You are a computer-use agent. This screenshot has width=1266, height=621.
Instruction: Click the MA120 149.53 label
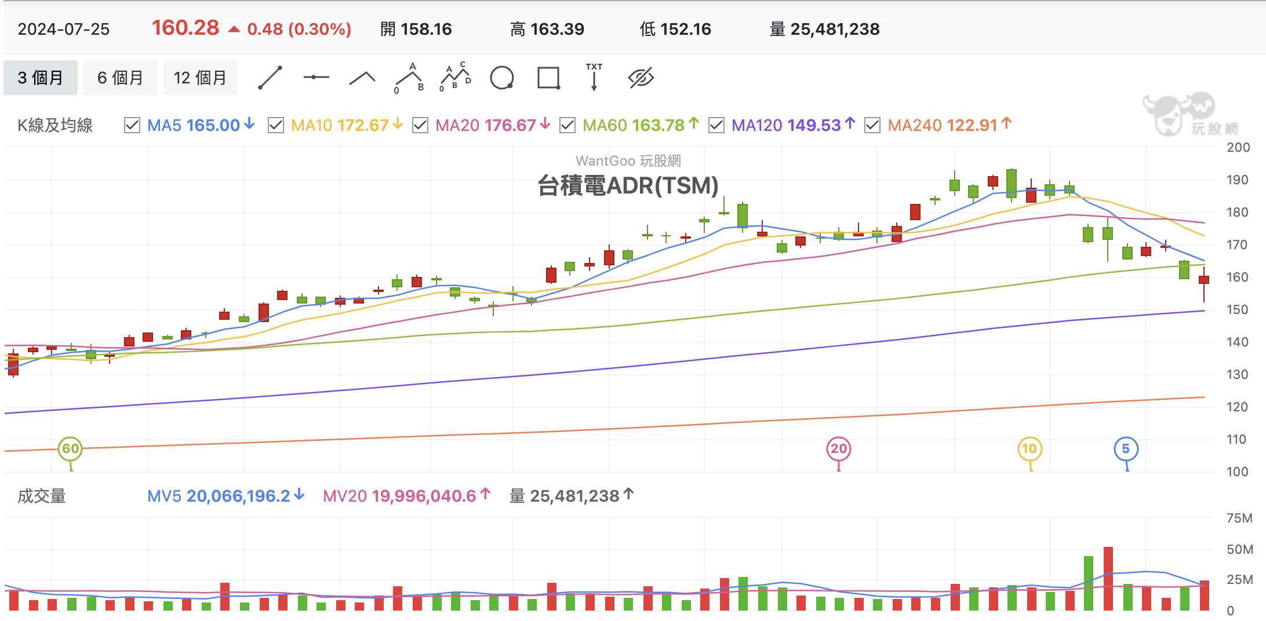click(x=786, y=125)
